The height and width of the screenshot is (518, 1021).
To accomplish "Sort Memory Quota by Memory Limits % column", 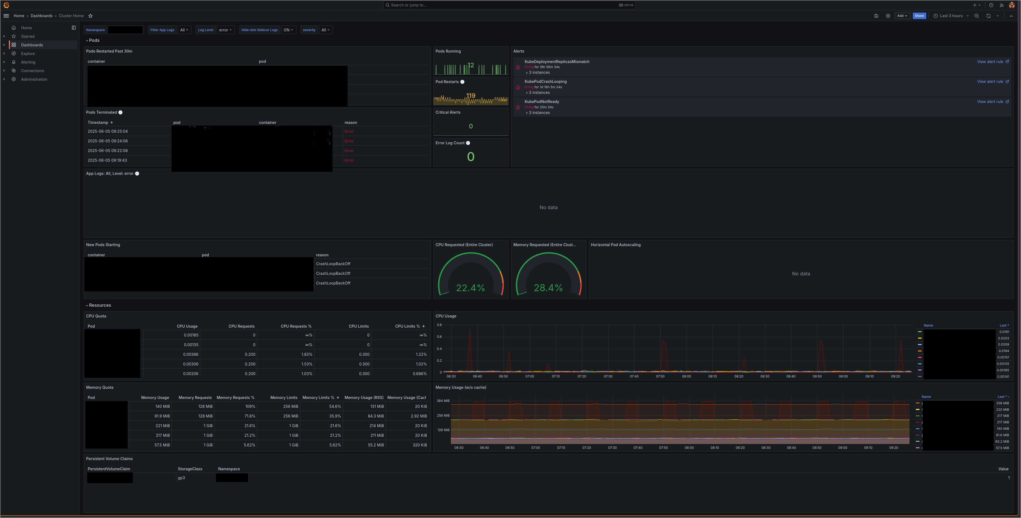I will [x=321, y=398].
